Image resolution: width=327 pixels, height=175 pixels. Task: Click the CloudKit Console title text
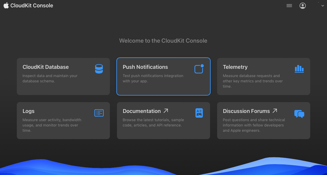32,6
